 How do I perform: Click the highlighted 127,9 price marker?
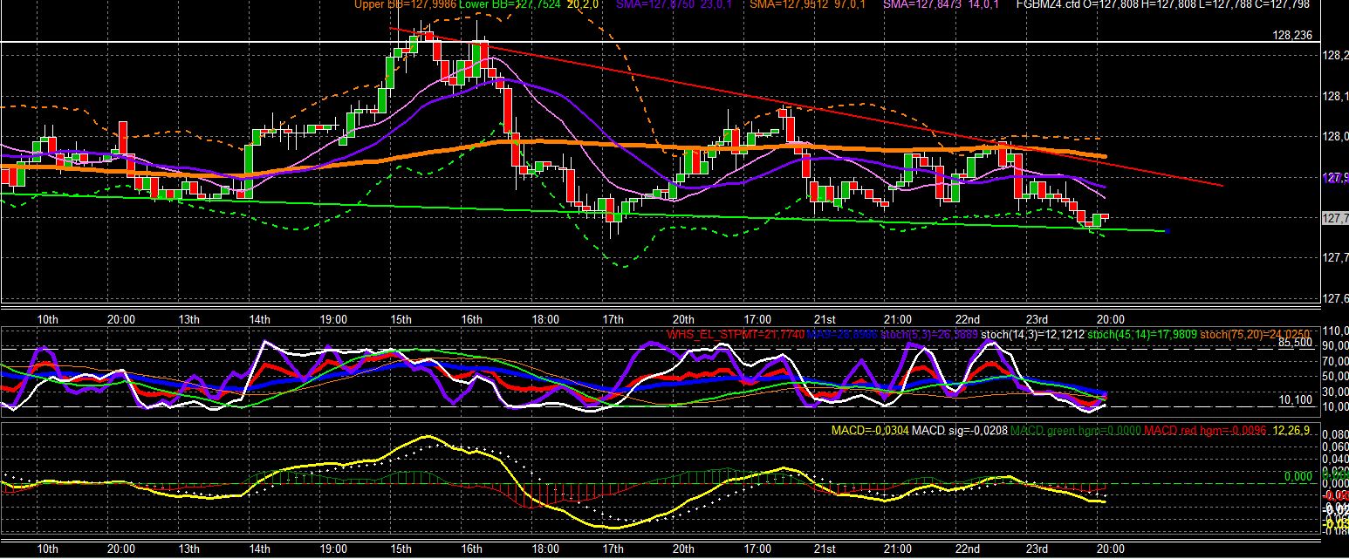point(1336,177)
